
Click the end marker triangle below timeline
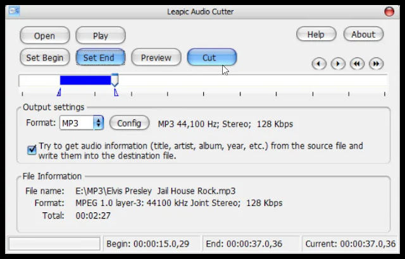[116, 92]
